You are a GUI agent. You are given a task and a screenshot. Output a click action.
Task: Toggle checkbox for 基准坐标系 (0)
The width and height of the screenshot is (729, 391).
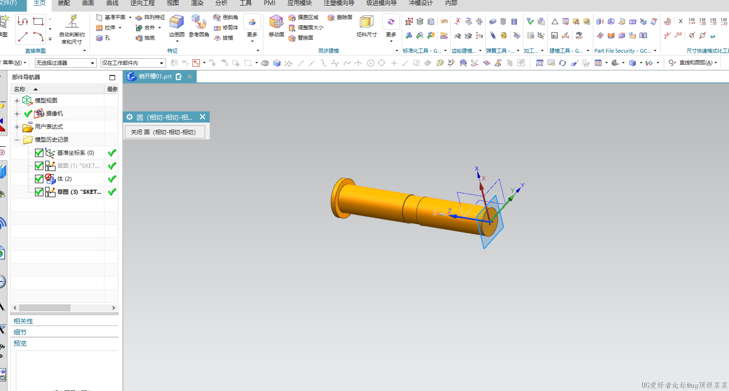click(39, 153)
